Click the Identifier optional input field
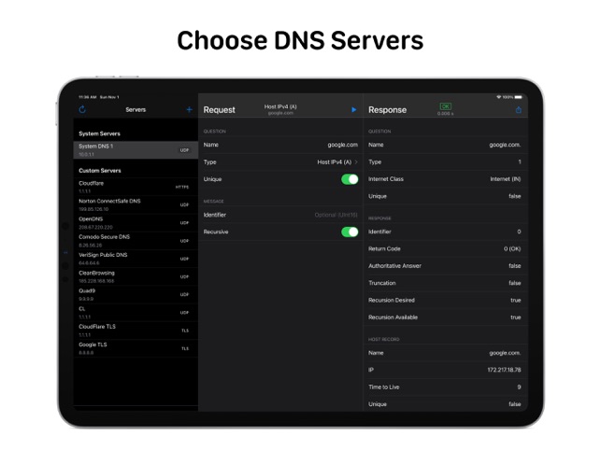Viewport: 601px width, 450px height. tap(280, 215)
